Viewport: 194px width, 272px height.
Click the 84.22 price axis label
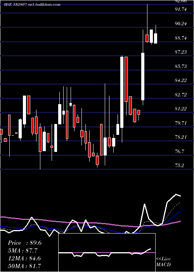pos(181,80)
